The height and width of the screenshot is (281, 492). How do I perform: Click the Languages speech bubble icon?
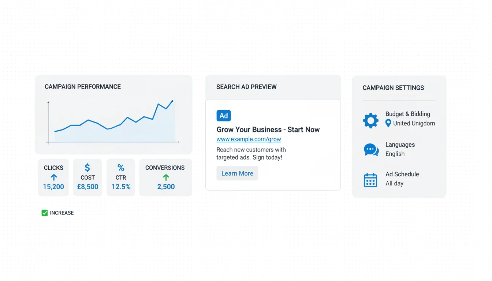click(x=371, y=150)
